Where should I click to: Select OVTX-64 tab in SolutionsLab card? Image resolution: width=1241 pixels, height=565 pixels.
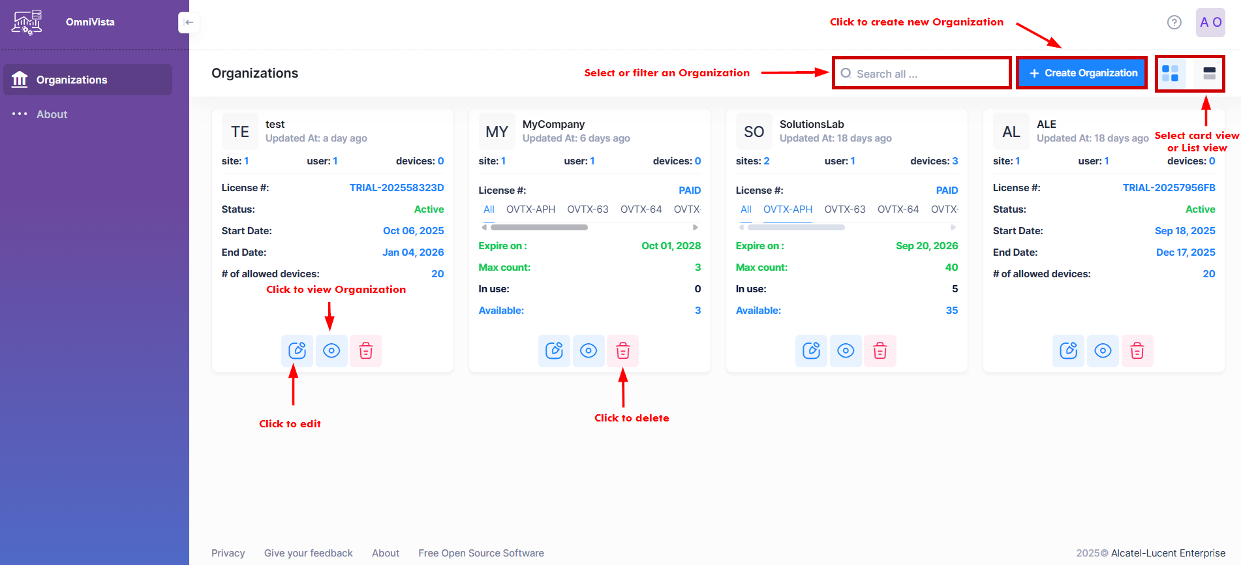point(898,209)
